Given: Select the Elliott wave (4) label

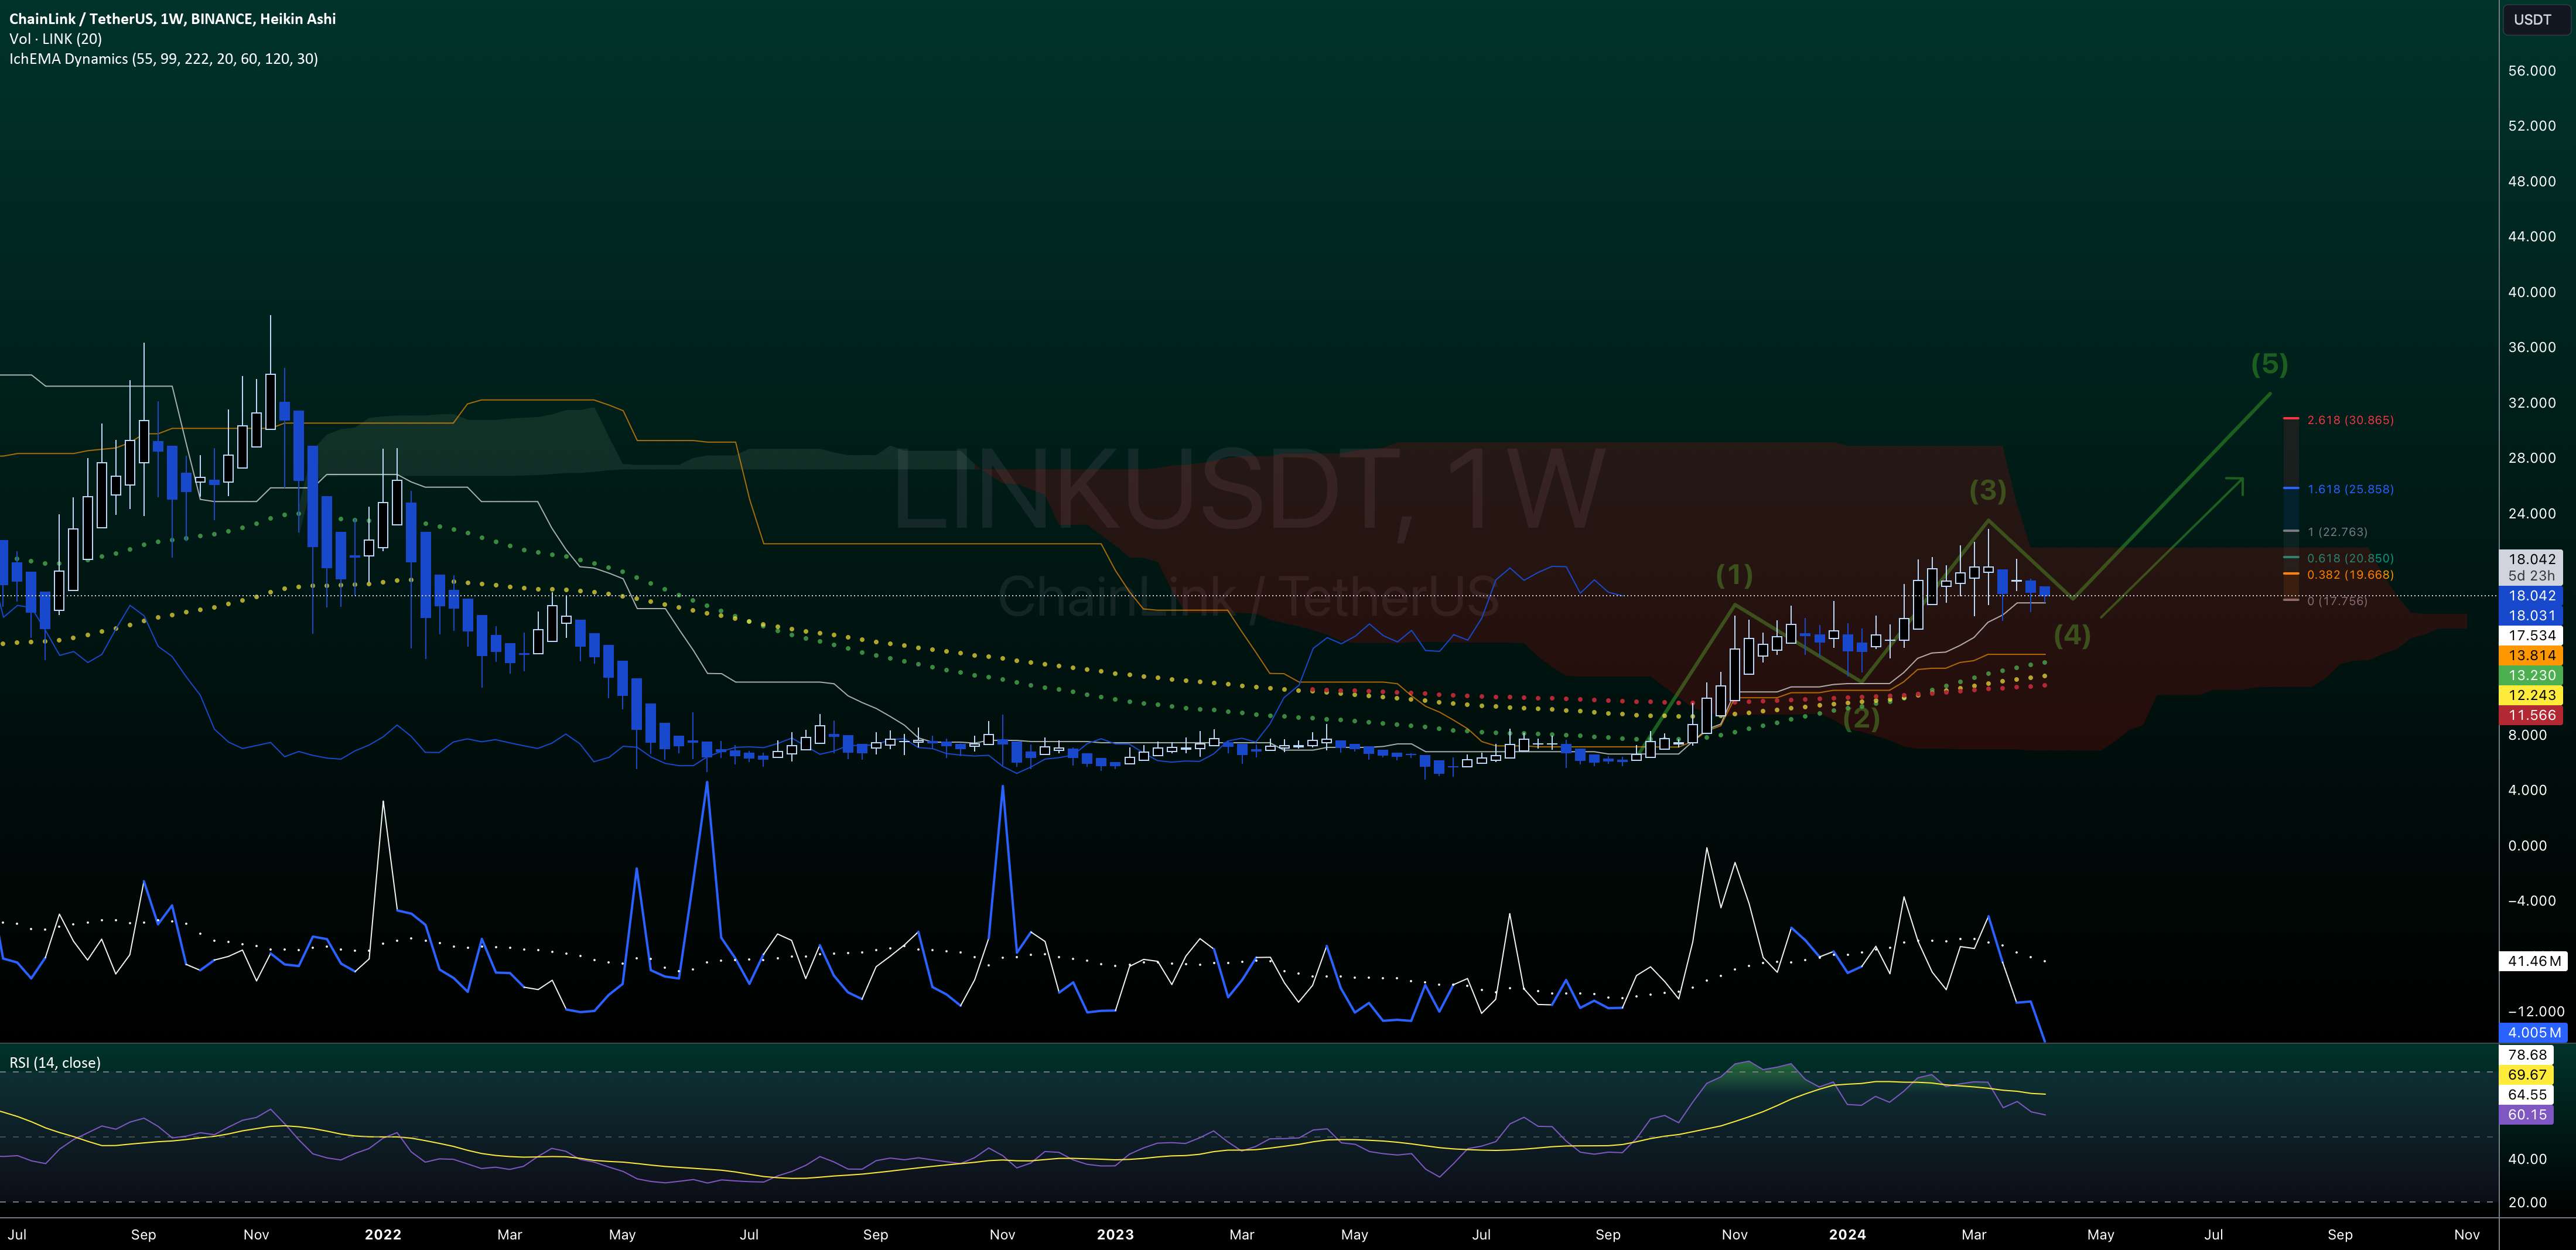Looking at the screenshot, I should pos(2072,635).
